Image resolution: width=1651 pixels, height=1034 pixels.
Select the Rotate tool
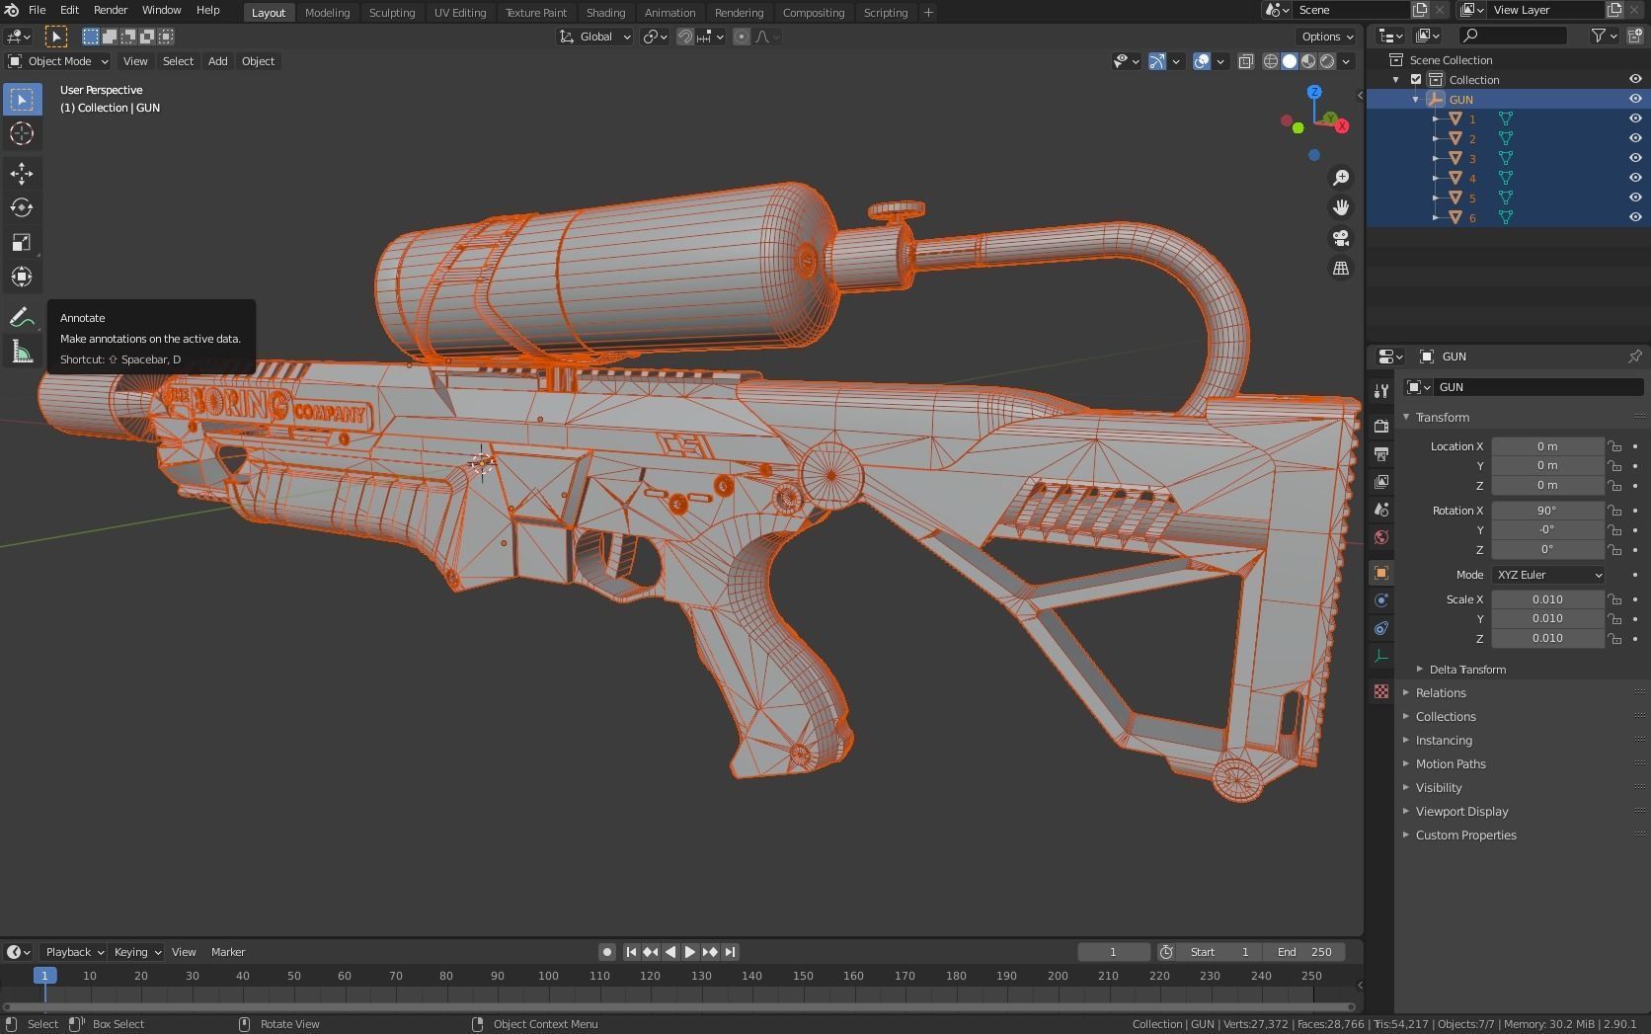[x=21, y=208]
